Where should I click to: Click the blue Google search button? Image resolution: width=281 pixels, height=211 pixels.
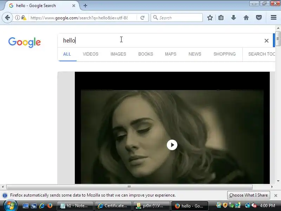click(274, 40)
